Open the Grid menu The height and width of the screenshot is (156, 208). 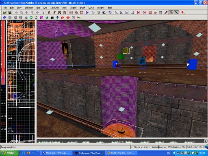click(45, 8)
